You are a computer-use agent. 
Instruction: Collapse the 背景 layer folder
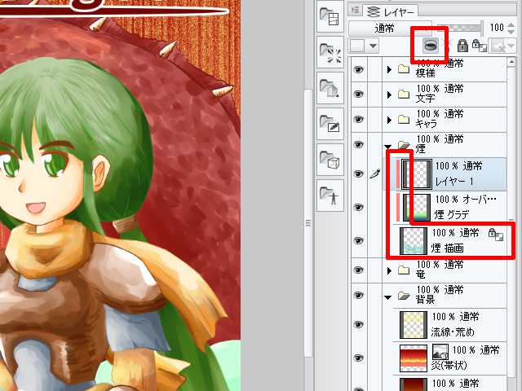coord(387,297)
